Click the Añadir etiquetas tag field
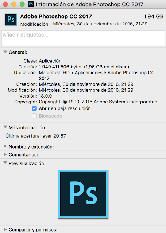This screenshot has height=233, width=166. pyautogui.click(x=83, y=38)
